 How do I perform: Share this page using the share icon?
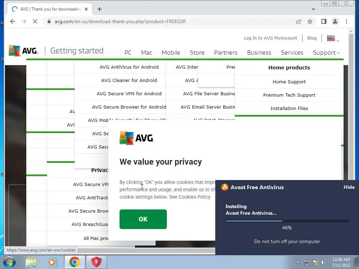point(299,21)
